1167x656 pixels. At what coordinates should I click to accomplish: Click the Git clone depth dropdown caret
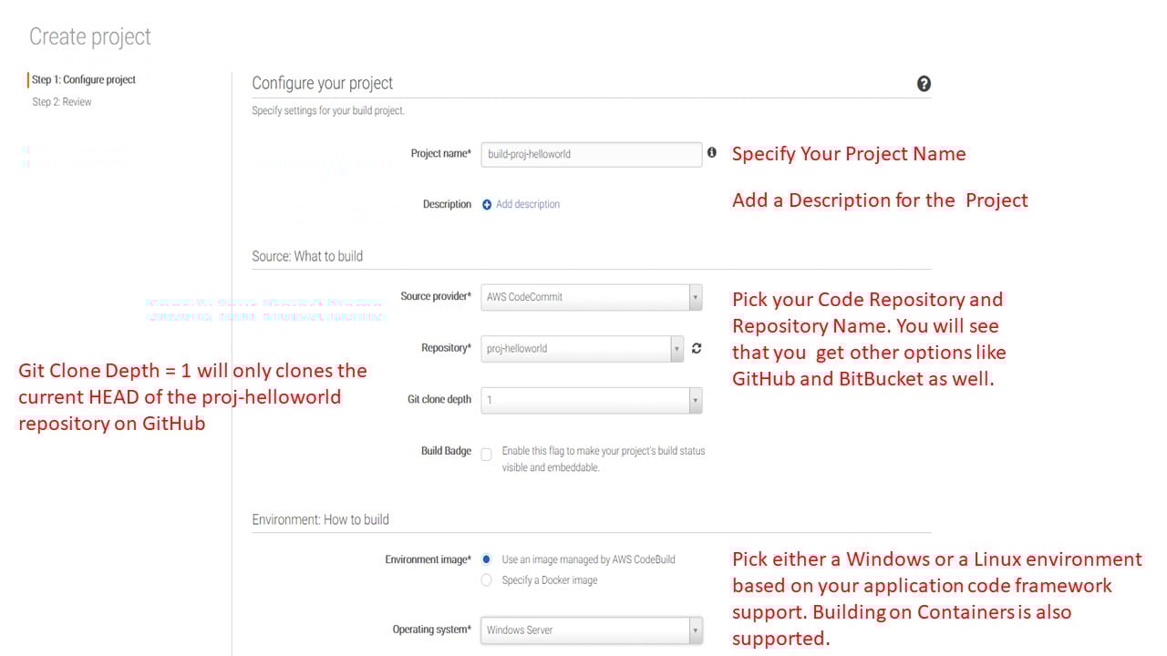(x=694, y=400)
